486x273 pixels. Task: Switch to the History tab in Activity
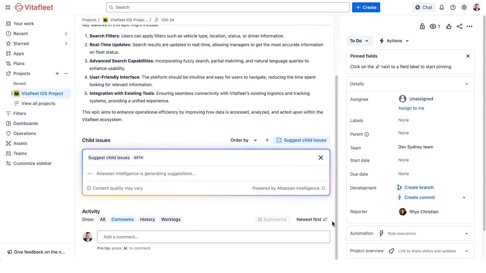147,219
